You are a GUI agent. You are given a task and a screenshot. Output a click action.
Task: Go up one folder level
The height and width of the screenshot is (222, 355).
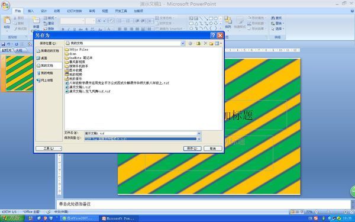(x=198, y=43)
